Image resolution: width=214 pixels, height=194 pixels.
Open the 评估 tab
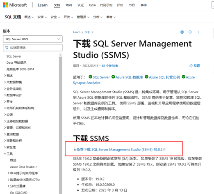coord(120,5)
